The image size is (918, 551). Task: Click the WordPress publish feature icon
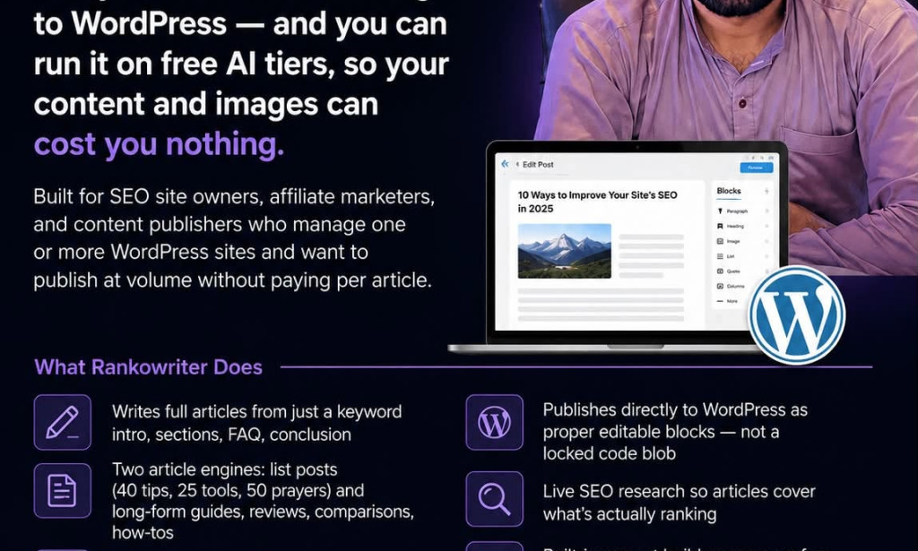tap(495, 422)
